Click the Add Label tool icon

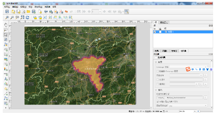[x=6, y=64]
